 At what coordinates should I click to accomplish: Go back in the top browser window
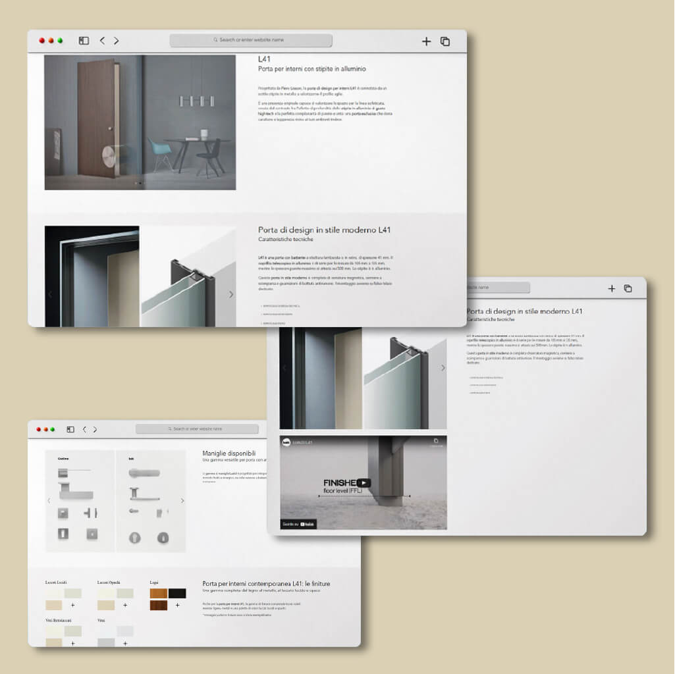[x=102, y=41]
